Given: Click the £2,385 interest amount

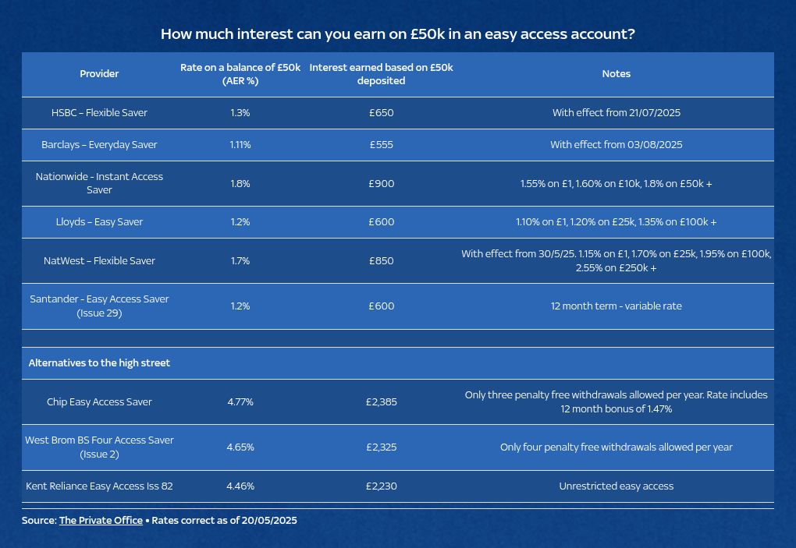Looking at the screenshot, I should [x=382, y=402].
